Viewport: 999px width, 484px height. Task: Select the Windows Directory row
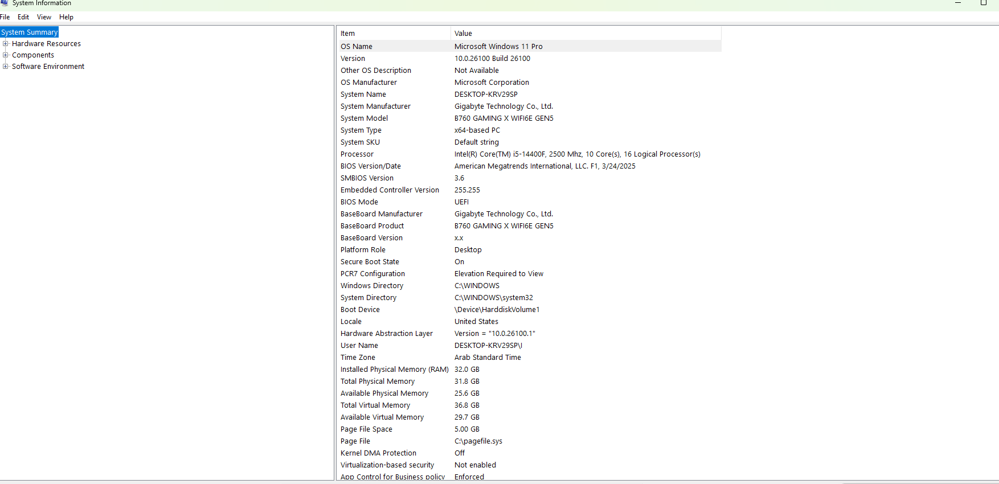pos(529,286)
